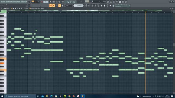This screenshot has width=175, height=98.
Task: Click the arrow left of Pattern 5
Action: 74,5
